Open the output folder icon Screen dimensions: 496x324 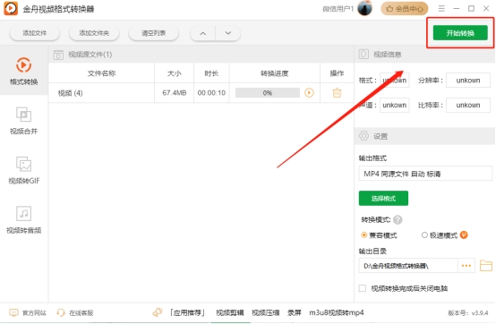click(486, 266)
